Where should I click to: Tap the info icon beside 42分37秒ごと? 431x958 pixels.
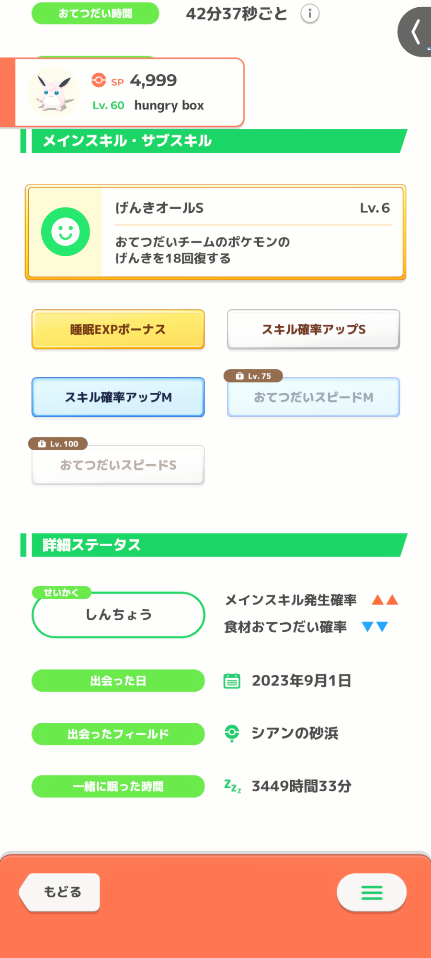point(310,14)
